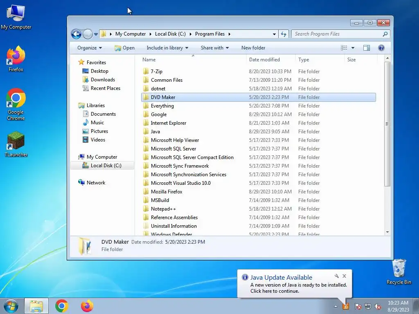Click the search magnifier icon
Viewport: 419px width, 314px height.
click(385, 34)
